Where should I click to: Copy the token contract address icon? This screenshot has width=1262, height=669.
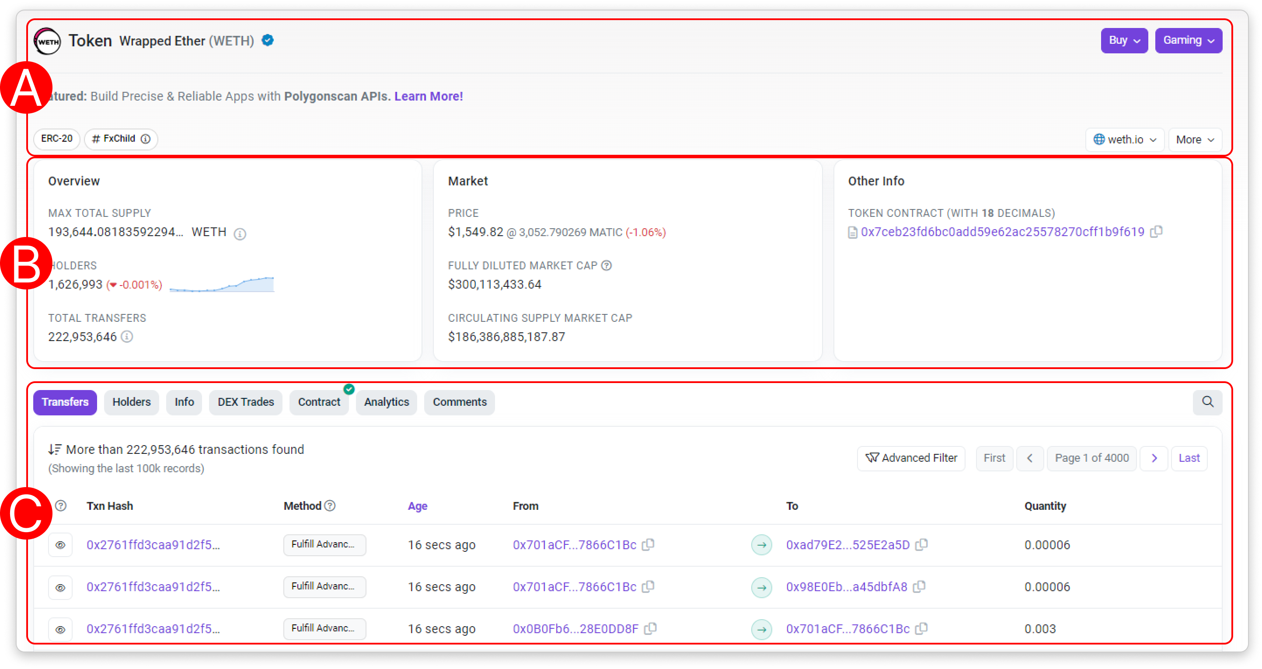[x=1156, y=232]
